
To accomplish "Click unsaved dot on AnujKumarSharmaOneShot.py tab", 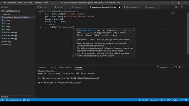I will [x=119, y=7].
